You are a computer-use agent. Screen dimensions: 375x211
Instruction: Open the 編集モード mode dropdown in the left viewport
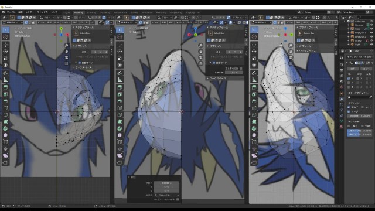coord(12,22)
